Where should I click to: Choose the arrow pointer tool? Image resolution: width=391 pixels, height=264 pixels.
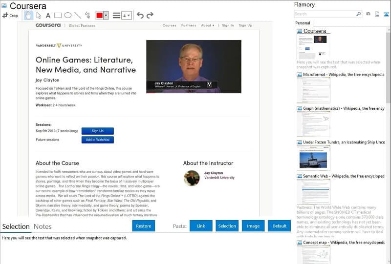click(x=39, y=16)
